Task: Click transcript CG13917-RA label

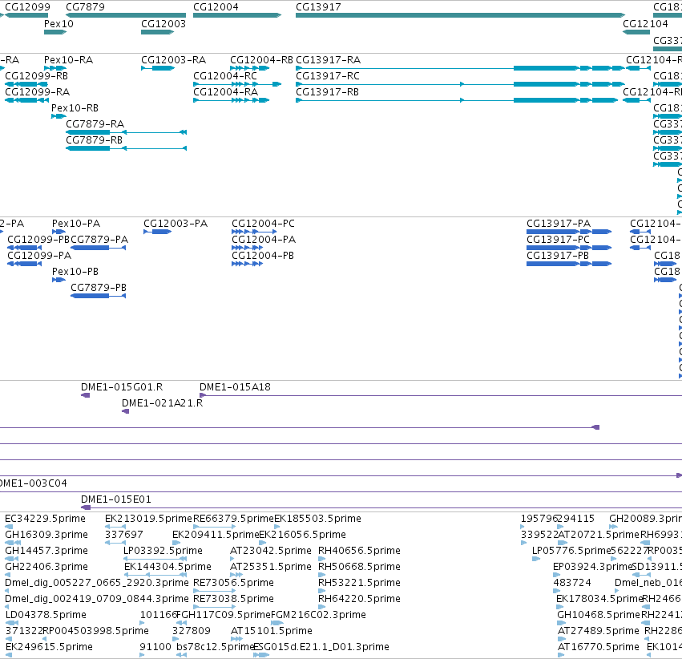Action: coord(329,59)
